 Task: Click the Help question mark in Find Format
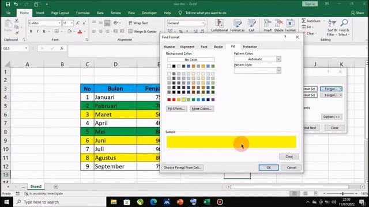pos(285,37)
